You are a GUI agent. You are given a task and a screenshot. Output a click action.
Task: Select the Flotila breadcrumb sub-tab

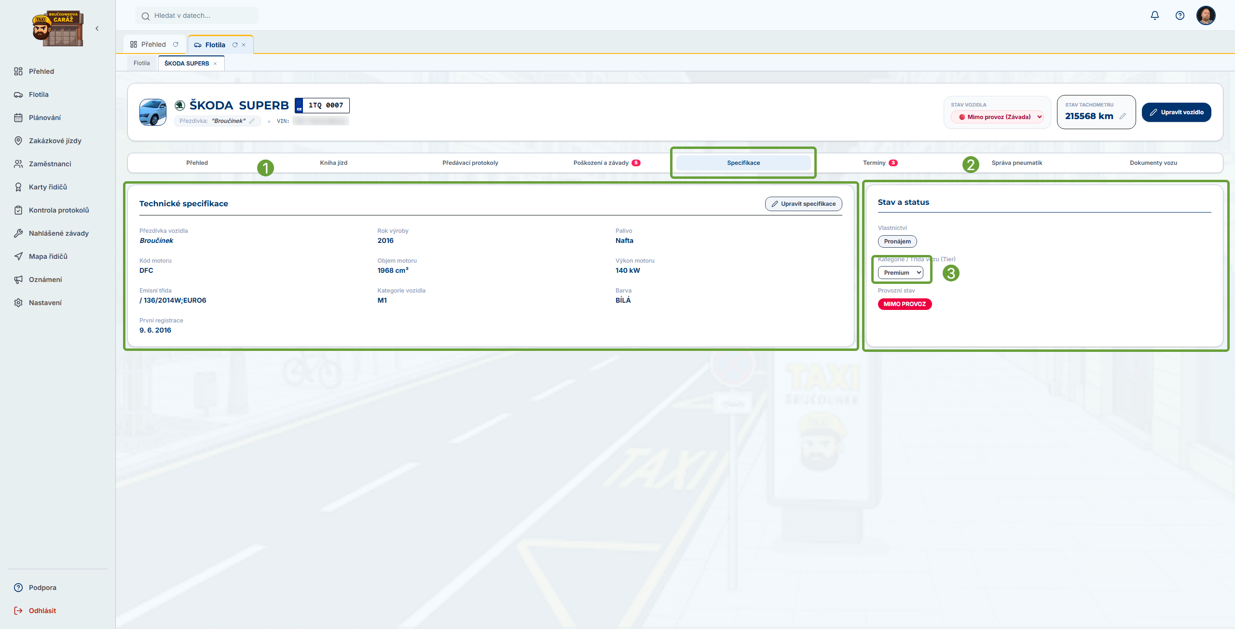click(x=142, y=63)
